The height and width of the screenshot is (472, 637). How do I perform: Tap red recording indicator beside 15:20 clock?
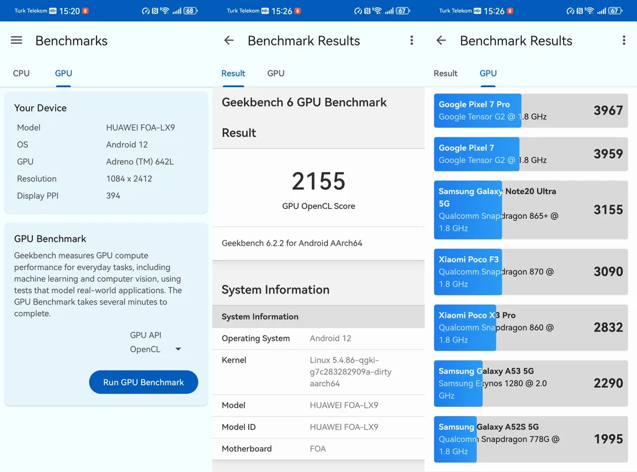click(x=85, y=11)
